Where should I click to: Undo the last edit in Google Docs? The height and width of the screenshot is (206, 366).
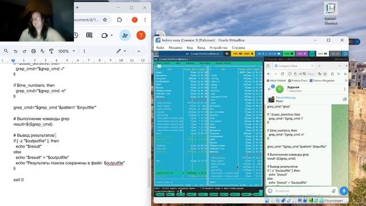15,51
